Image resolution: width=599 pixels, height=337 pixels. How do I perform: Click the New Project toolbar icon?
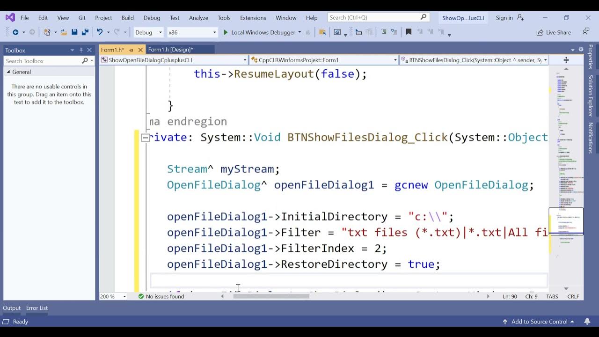[x=47, y=32]
